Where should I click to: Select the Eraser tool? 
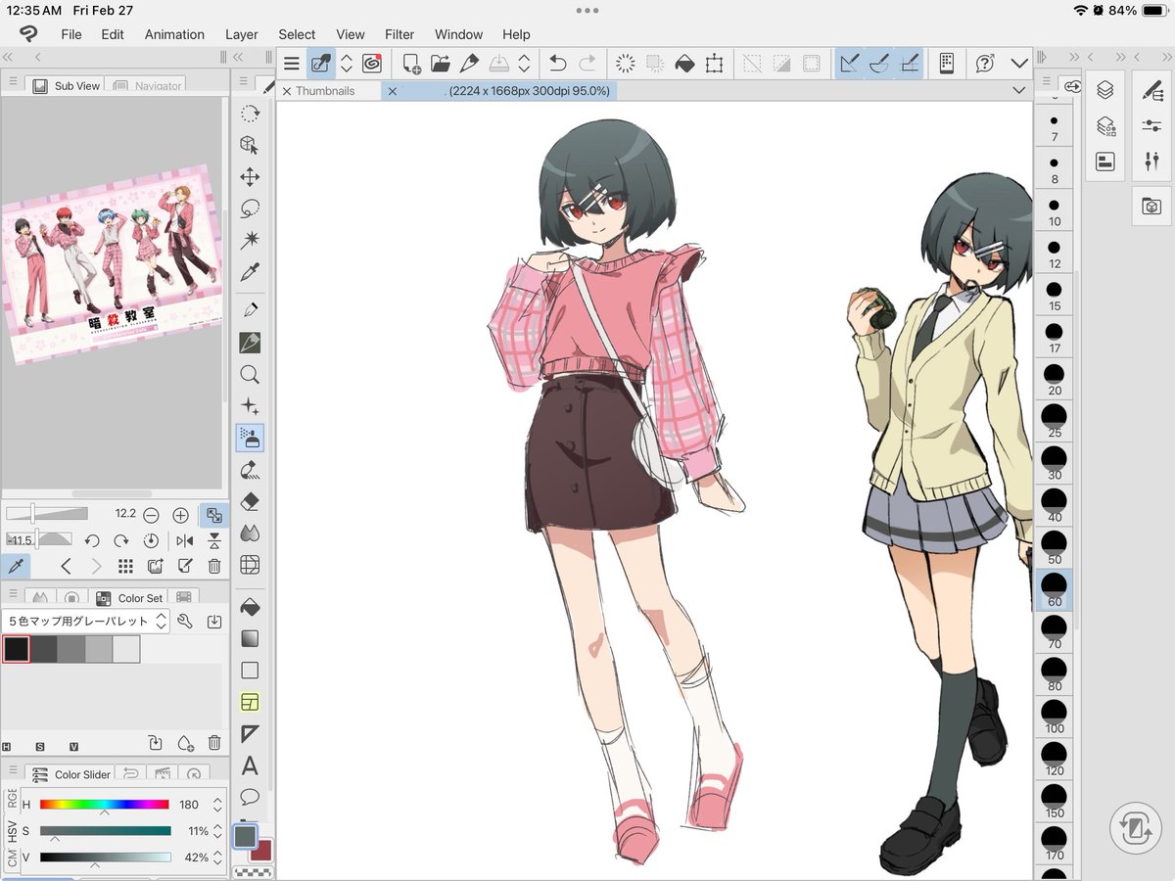(x=250, y=501)
